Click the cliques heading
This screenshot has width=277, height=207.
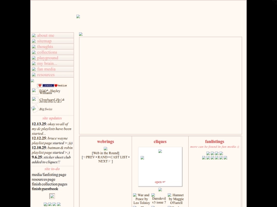(x=160, y=142)
